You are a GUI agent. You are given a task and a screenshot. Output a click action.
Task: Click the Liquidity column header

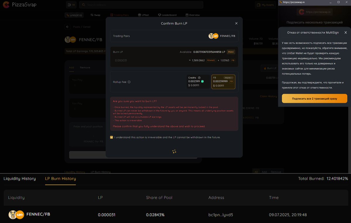(16, 198)
